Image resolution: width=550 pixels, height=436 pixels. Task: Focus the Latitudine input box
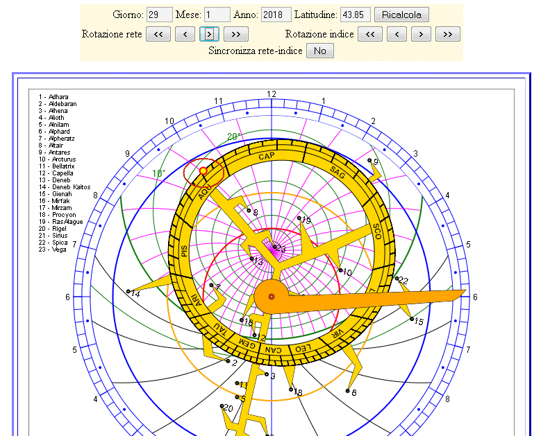pos(355,15)
